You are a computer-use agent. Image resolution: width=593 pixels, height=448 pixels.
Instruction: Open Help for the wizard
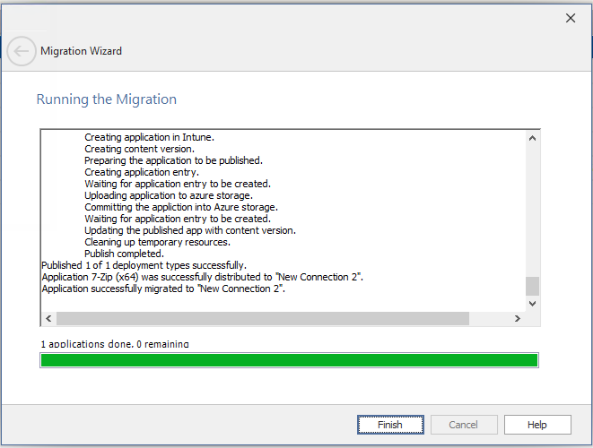(537, 425)
